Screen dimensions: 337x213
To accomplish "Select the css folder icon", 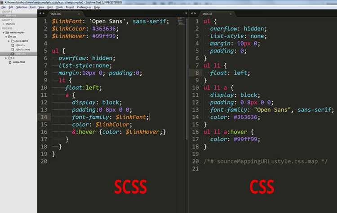I will tap(10, 37).
